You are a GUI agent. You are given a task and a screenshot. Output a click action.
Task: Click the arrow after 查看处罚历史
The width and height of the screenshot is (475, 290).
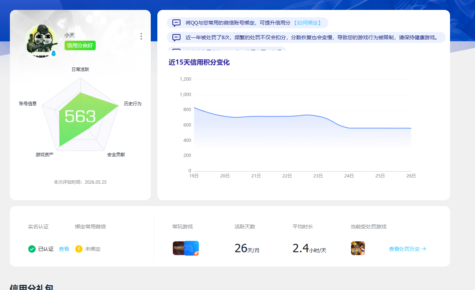pyautogui.click(x=424, y=249)
